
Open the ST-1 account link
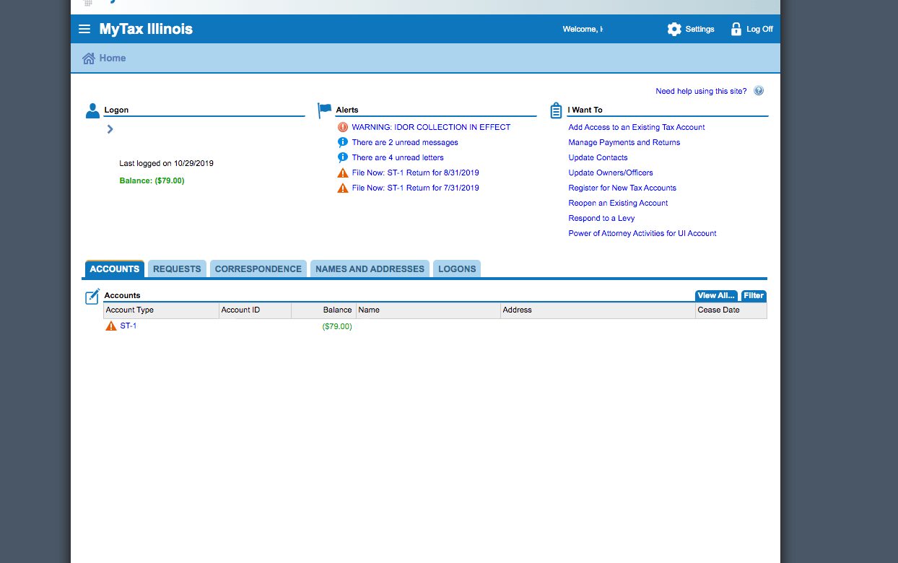pos(128,326)
